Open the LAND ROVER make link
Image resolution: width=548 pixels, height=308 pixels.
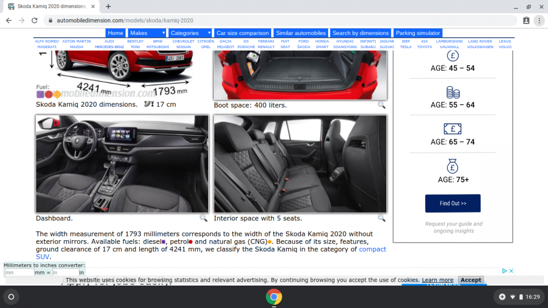click(480, 41)
